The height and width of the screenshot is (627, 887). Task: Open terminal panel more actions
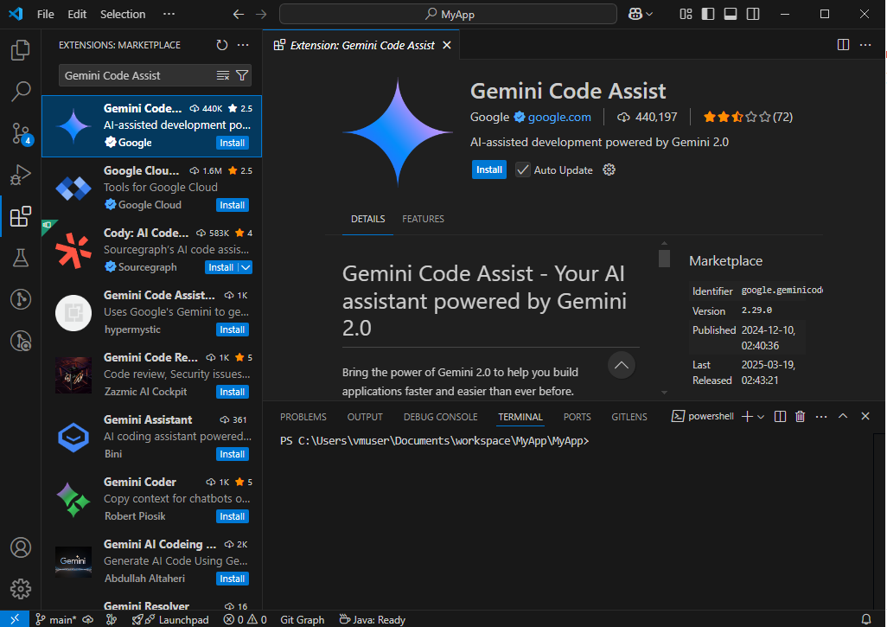821,417
